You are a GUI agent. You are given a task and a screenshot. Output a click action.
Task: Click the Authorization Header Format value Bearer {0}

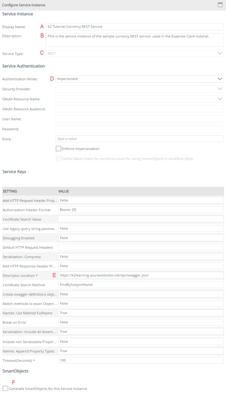click(140, 210)
